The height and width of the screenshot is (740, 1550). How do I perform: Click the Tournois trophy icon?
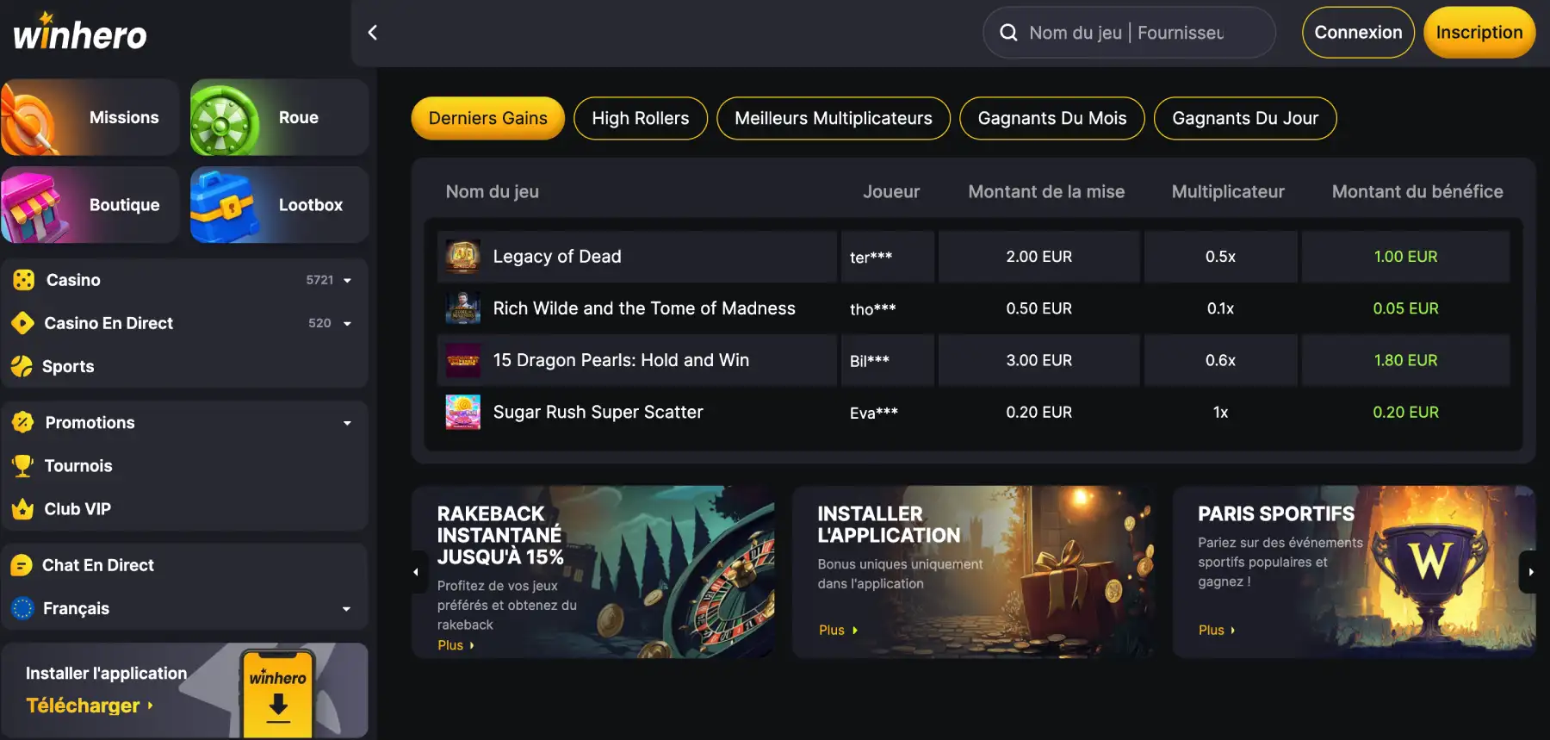[x=22, y=466]
